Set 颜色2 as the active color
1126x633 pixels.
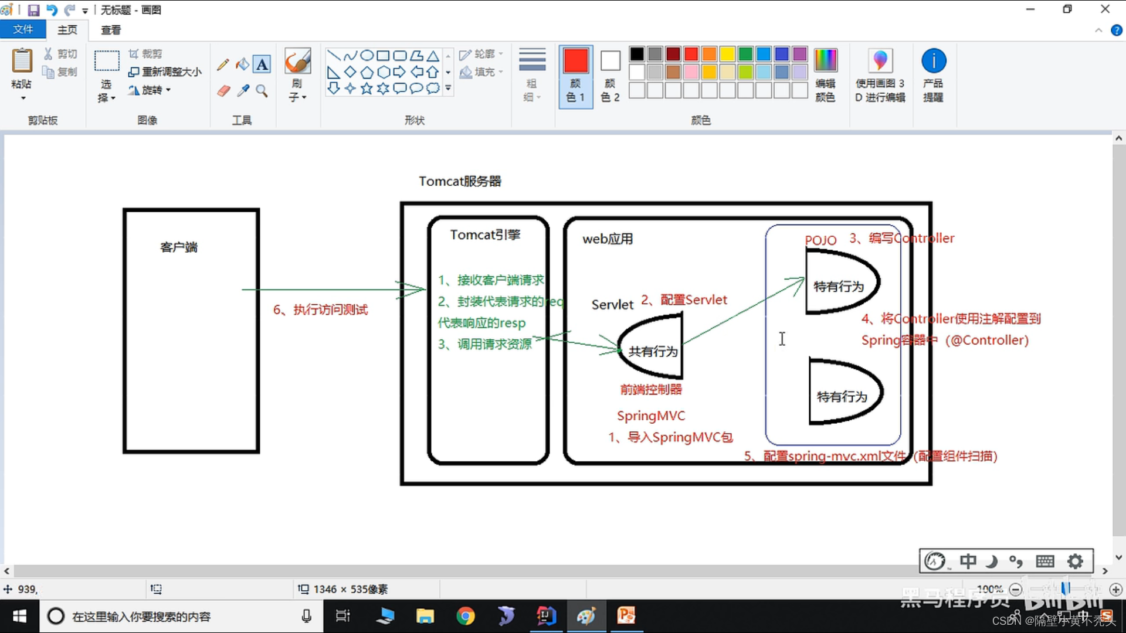pyautogui.click(x=610, y=75)
